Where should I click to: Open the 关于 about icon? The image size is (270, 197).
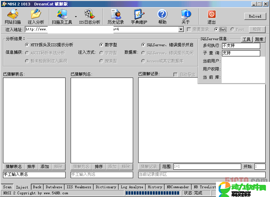[x=186, y=17]
